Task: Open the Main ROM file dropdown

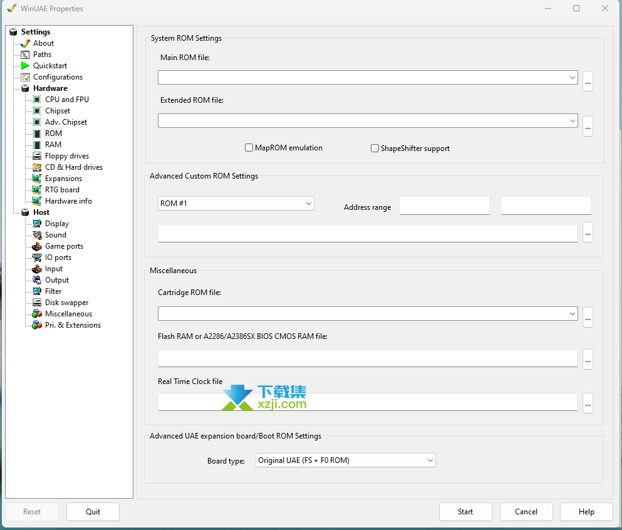Action: [572, 78]
